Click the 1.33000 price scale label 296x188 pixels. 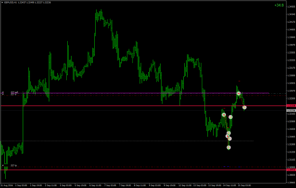[x=291, y=75]
